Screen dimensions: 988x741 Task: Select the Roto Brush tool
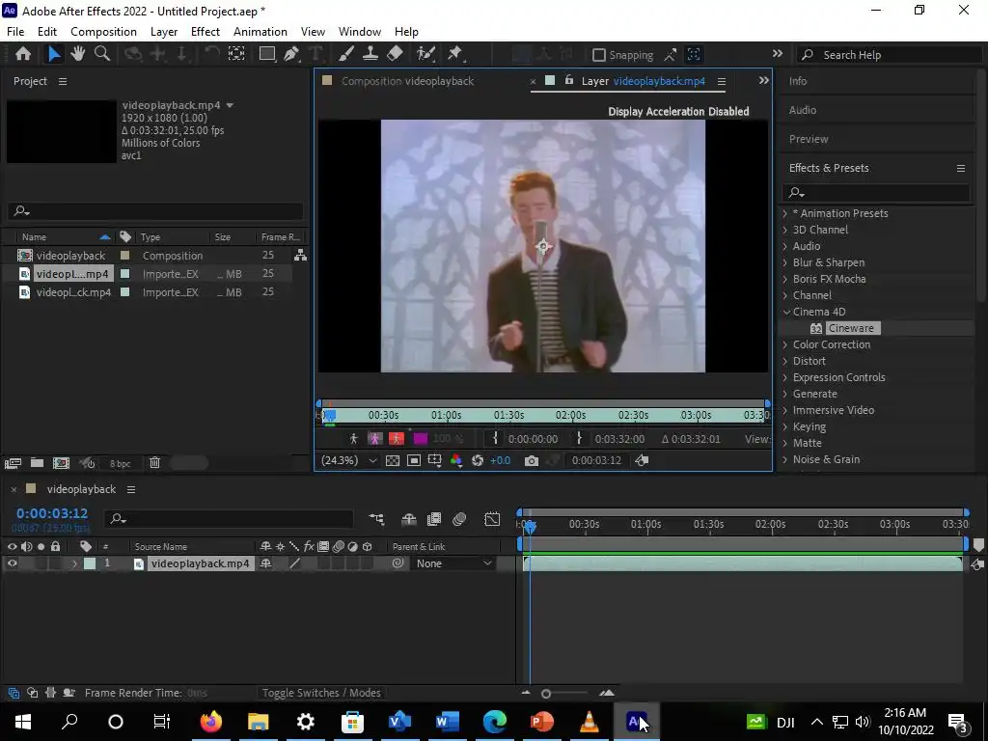pos(426,54)
